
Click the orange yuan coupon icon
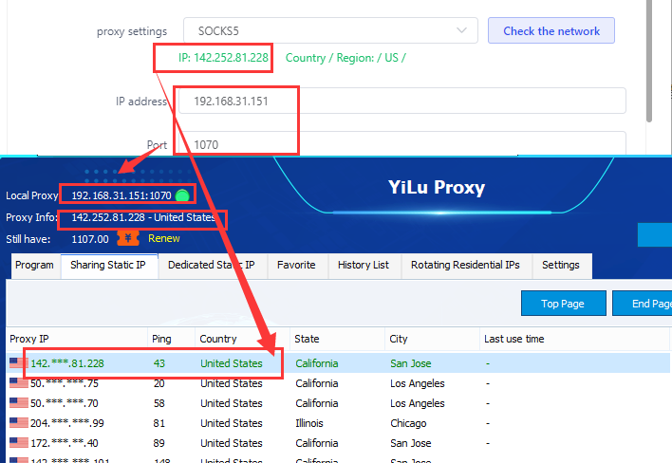128,238
